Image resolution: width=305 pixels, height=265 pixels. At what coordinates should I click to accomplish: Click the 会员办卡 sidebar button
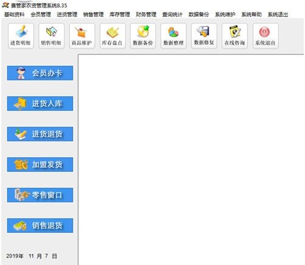(40, 73)
